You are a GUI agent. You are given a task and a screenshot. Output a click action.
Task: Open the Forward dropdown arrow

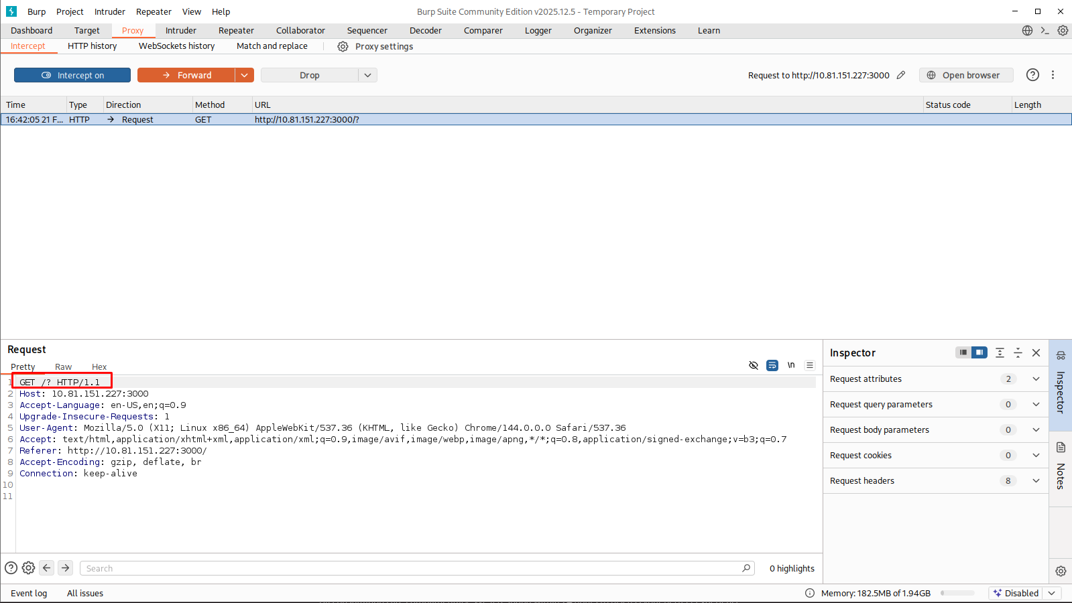[x=245, y=75]
